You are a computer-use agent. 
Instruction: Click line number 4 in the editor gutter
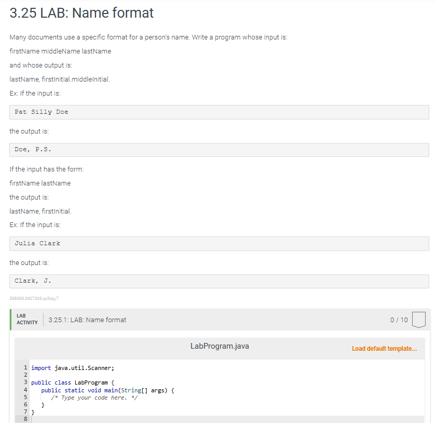tap(25, 390)
